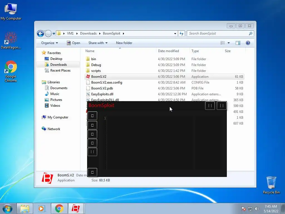285x214 pixels.
Task: Select the Recycle Bin desktop icon
Action: [x=271, y=185]
